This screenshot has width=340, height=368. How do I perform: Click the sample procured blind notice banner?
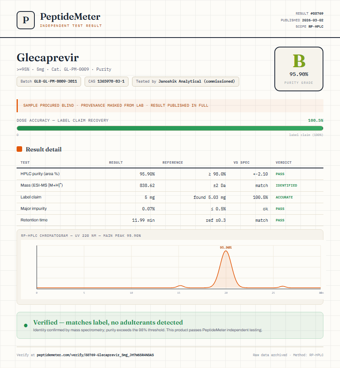click(x=170, y=106)
